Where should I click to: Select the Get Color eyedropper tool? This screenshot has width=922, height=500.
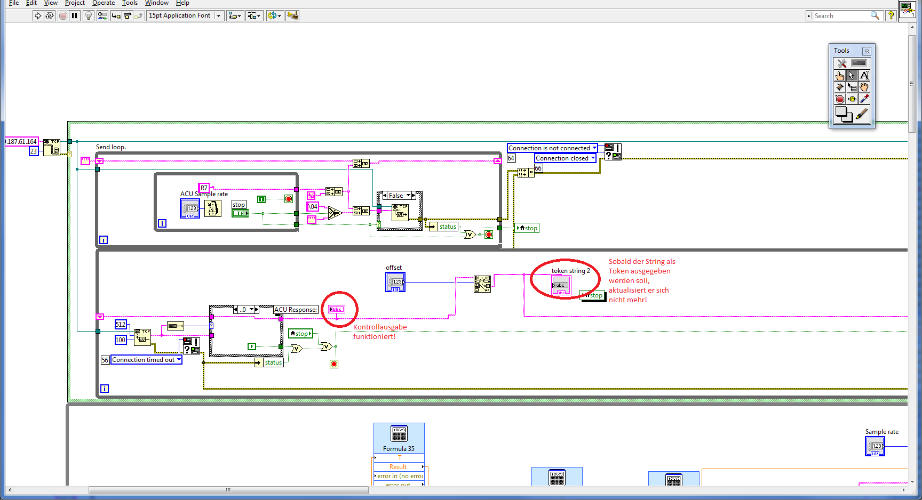[864, 99]
